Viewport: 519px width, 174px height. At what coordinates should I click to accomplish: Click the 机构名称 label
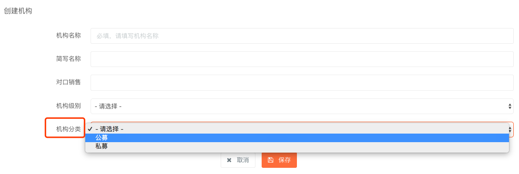pyautogui.click(x=69, y=36)
